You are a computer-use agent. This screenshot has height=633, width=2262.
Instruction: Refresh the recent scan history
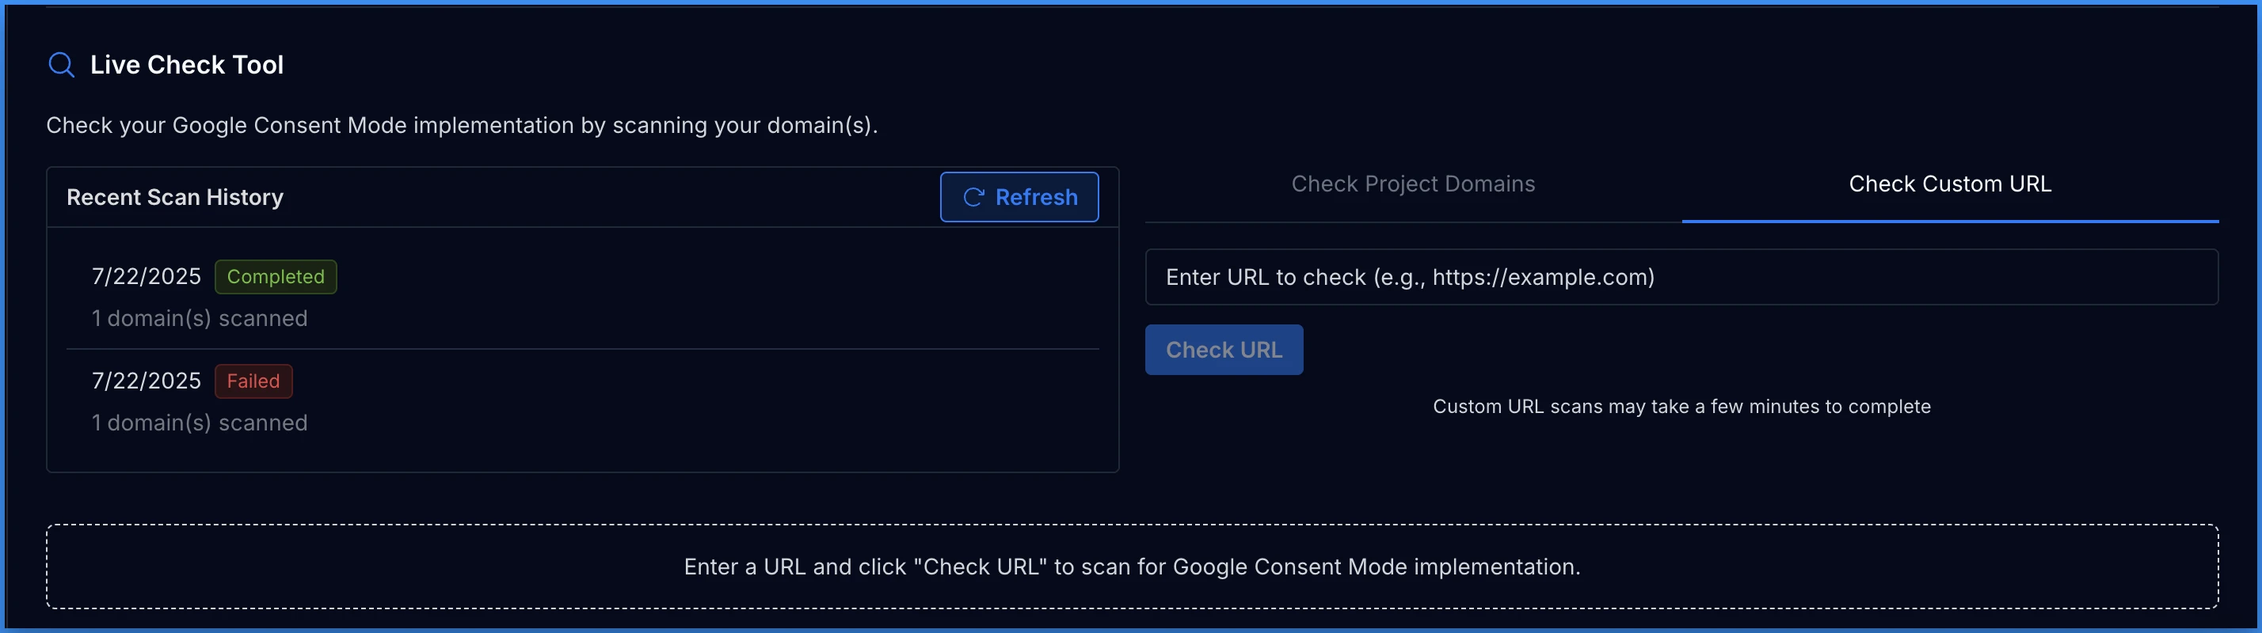pyautogui.click(x=1019, y=197)
